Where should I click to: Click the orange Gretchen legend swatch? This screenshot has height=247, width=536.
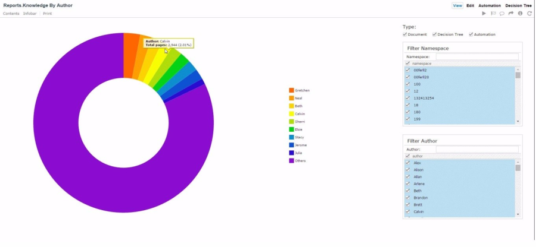pos(291,90)
